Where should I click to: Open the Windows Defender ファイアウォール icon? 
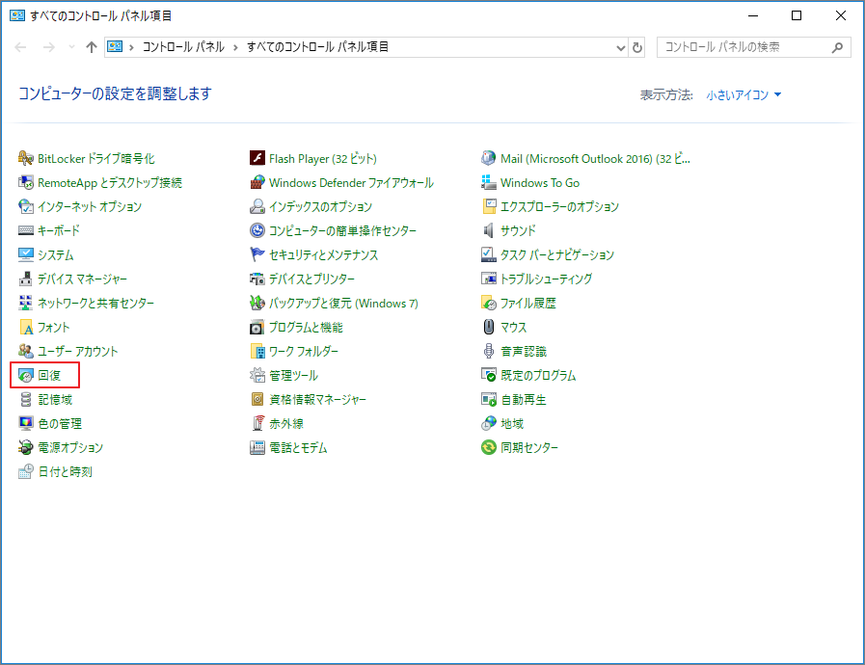pos(257,183)
